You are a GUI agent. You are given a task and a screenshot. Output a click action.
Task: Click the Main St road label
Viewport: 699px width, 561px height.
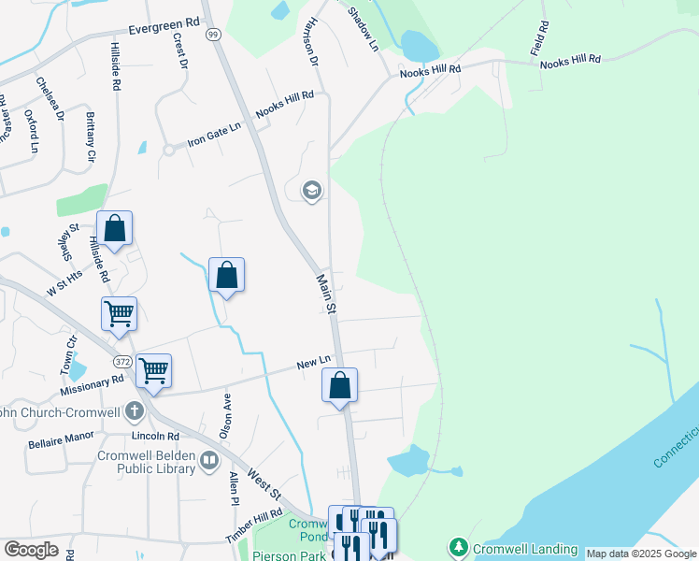coord(325,292)
